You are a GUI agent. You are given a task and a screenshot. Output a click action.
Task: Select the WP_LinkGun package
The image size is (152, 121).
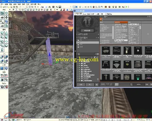85,73
